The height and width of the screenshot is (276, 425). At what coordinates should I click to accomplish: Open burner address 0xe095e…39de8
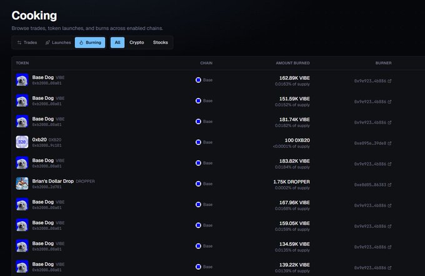(x=370, y=143)
